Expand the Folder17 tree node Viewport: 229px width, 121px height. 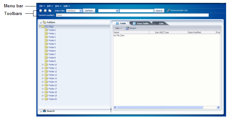(43, 89)
